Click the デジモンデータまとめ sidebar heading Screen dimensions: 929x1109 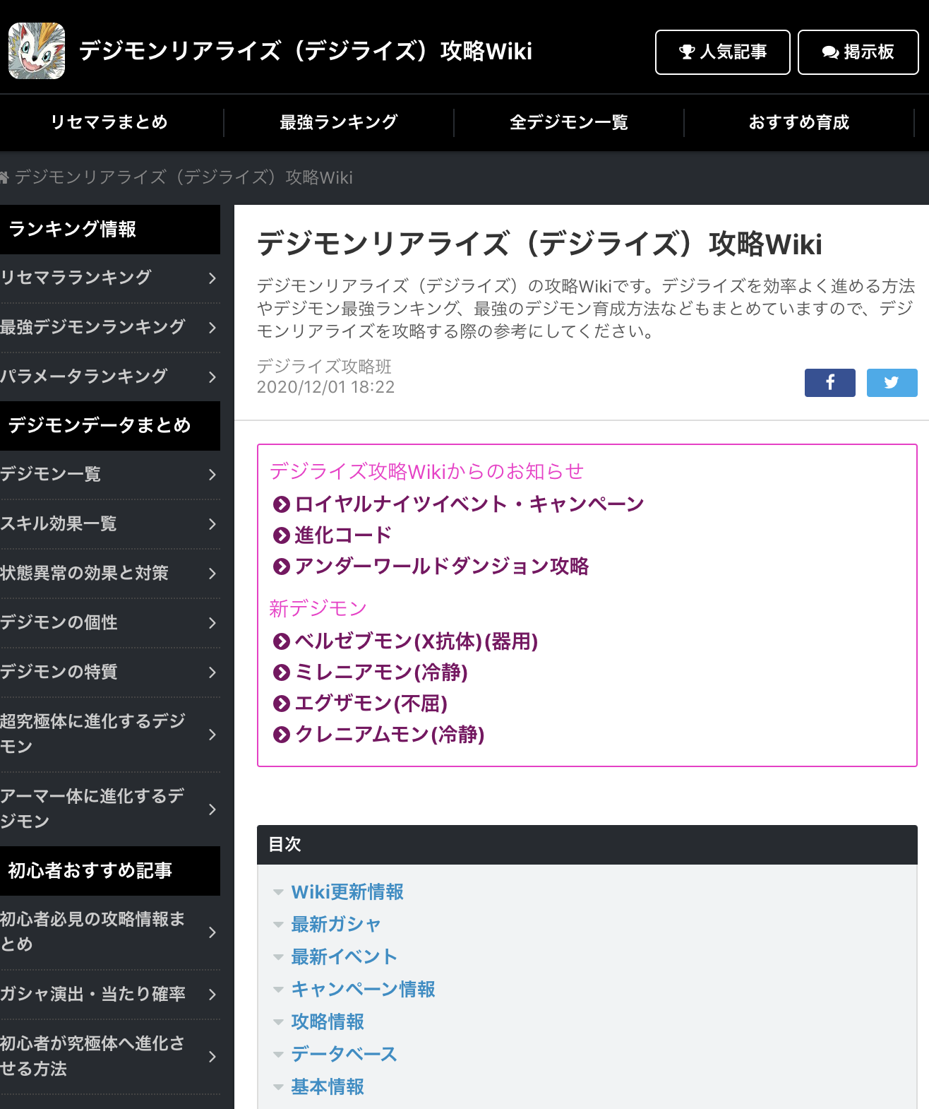coord(110,426)
